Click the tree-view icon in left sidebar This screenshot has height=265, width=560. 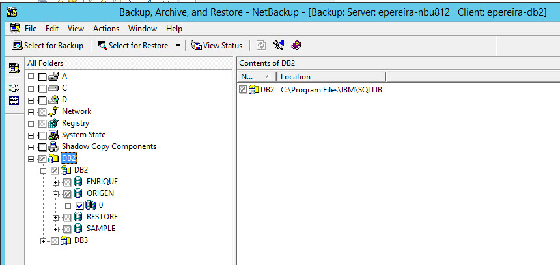point(14,87)
